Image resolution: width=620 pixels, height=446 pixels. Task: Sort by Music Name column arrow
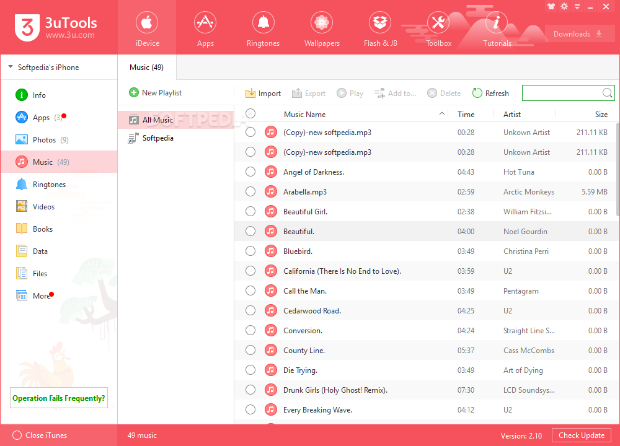click(441, 114)
